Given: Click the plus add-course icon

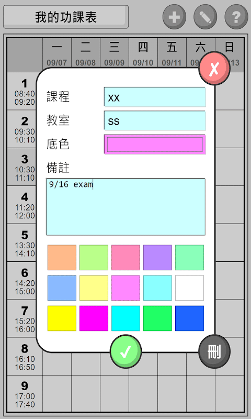Looking at the screenshot, I should click(x=175, y=17).
